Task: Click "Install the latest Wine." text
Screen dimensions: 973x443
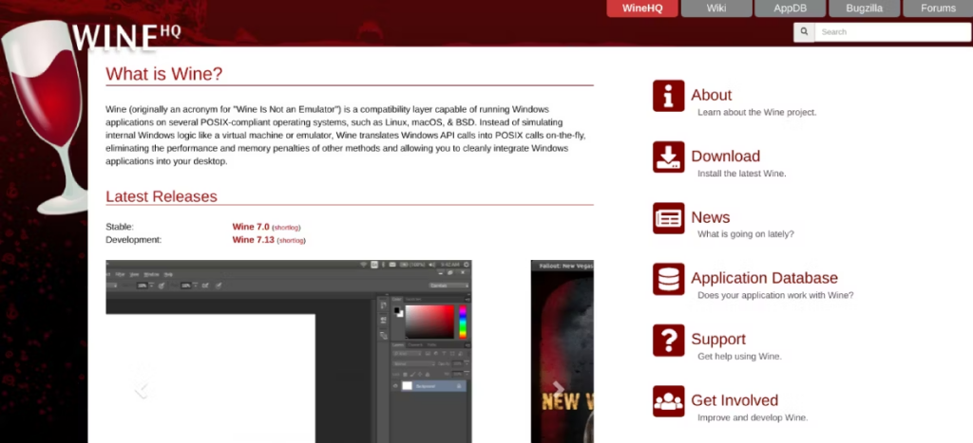Action: coord(741,174)
